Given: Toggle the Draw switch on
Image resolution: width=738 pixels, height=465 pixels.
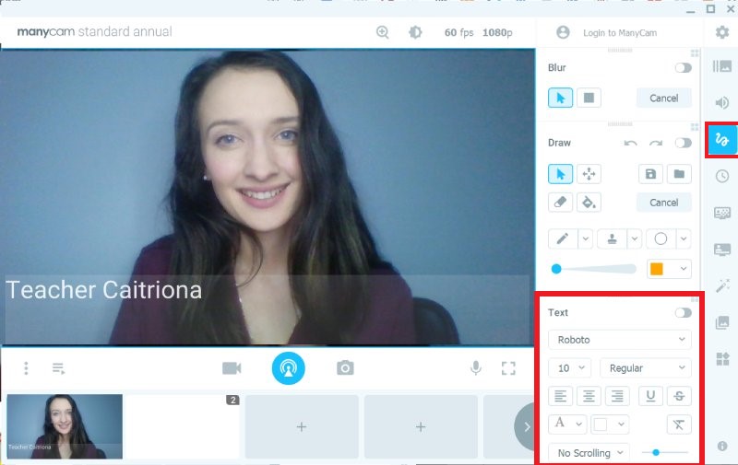Looking at the screenshot, I should coord(683,143).
